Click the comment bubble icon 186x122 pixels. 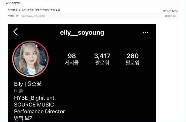173,11
